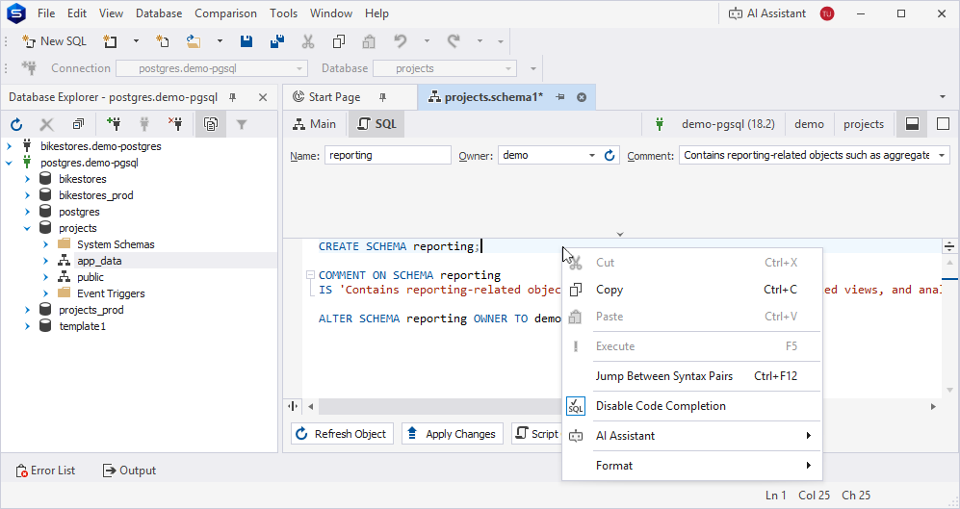
Task: Click the New SQL toolbar button
Action: pyautogui.click(x=54, y=41)
